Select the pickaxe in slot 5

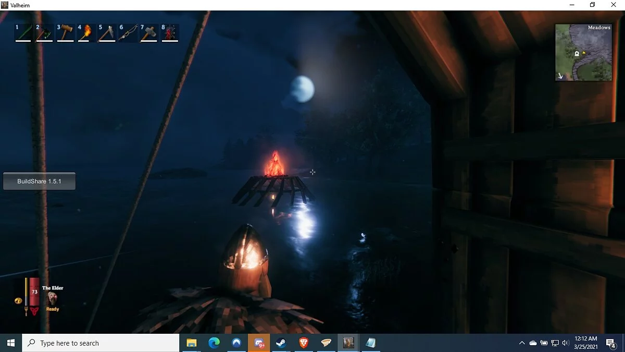(107, 33)
